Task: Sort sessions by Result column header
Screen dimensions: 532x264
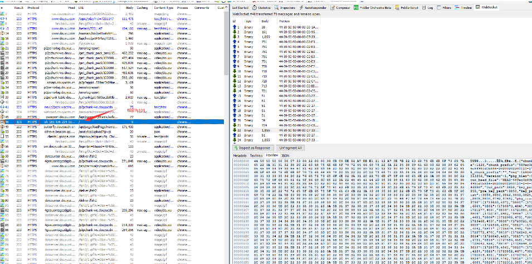Action: (x=18, y=7)
